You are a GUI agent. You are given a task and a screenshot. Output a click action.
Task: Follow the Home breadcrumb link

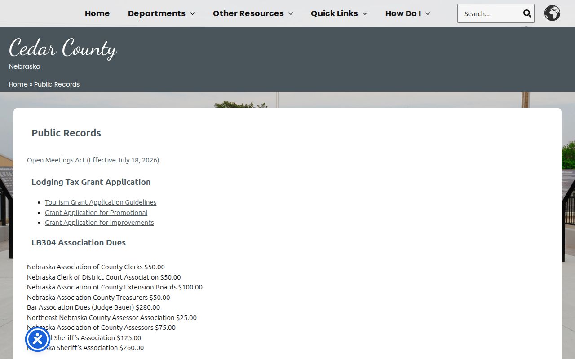click(x=18, y=84)
